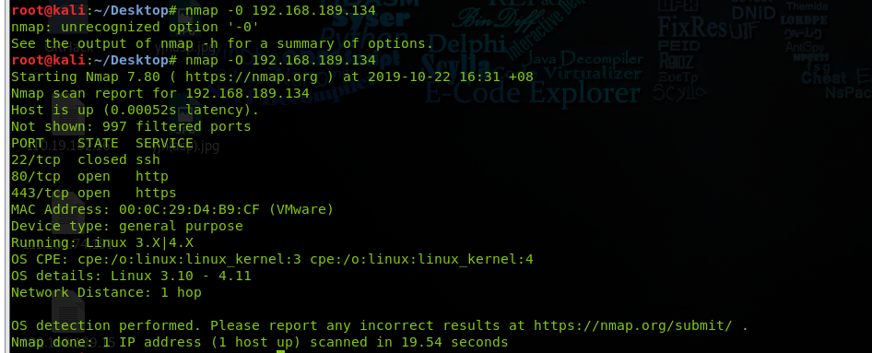Open the https://nmap.org/submit/ report link
Viewport: 872px width, 353px height.
click(637, 325)
